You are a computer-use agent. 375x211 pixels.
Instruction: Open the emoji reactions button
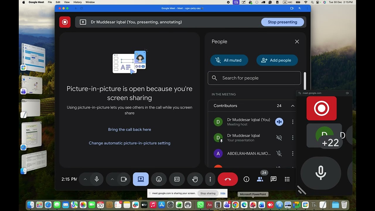[x=159, y=179]
